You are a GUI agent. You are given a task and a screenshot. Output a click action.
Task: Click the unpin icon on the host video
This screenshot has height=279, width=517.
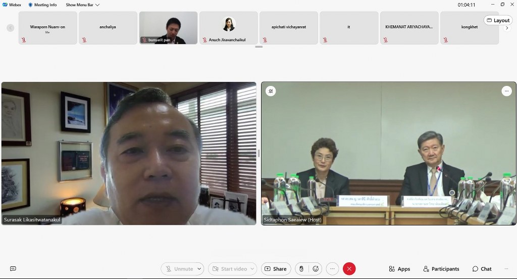tap(271, 91)
